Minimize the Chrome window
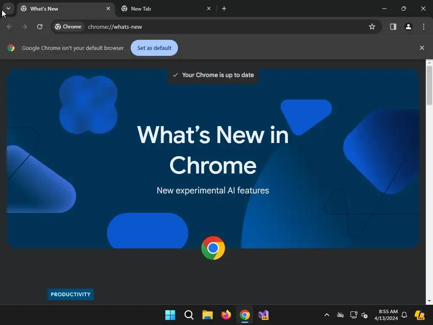 [384, 8]
